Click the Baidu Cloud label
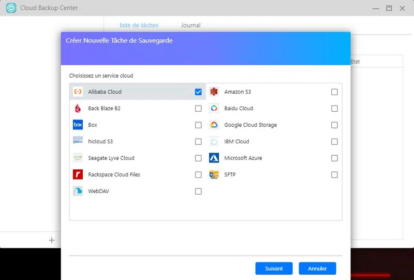This screenshot has width=414, height=280. click(x=239, y=108)
